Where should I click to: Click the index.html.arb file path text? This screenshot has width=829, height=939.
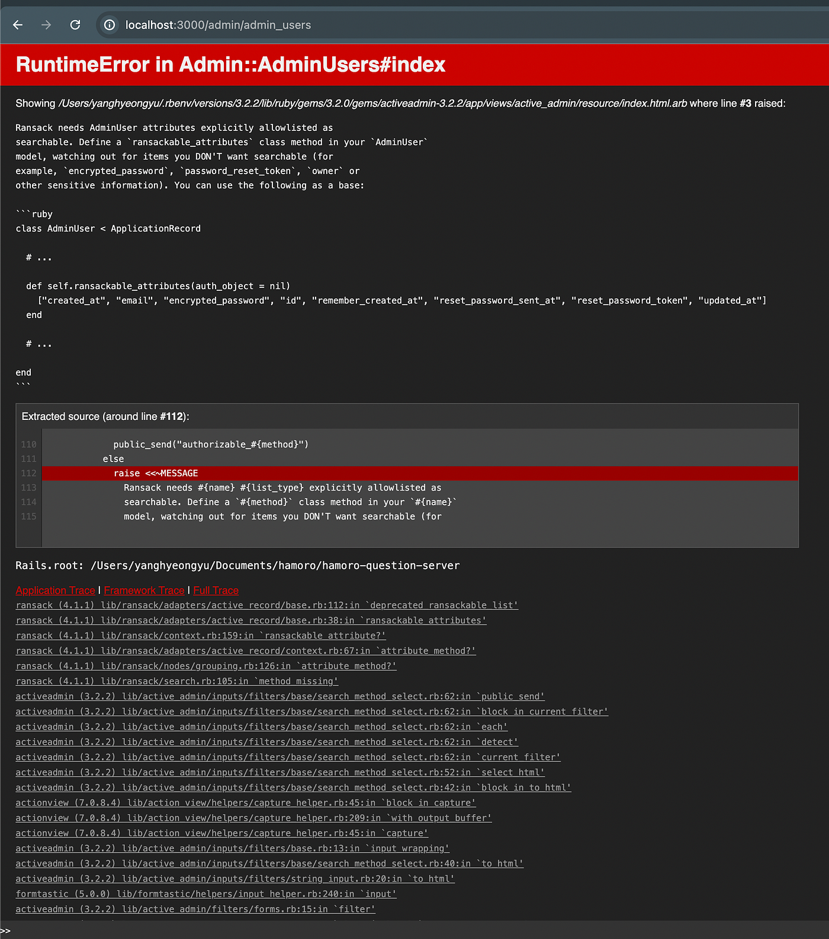tap(372, 103)
